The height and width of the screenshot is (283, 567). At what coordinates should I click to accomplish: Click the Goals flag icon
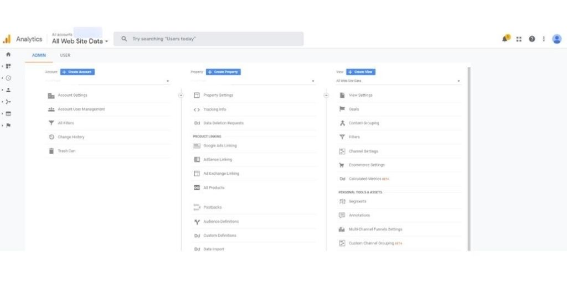click(x=342, y=109)
